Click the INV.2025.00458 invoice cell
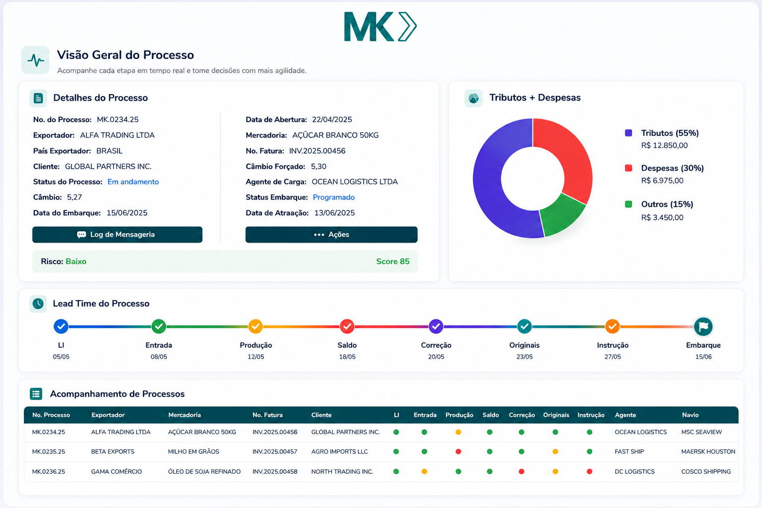Image resolution: width=762 pixels, height=508 pixels. coord(275,471)
